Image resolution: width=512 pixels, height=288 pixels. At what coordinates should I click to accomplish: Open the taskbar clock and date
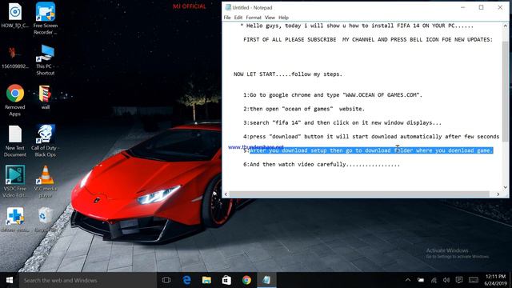(x=496, y=280)
